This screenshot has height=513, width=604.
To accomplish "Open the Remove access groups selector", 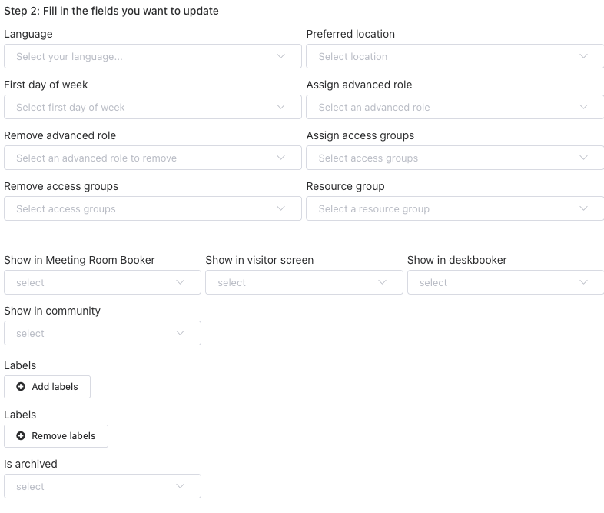I will 152,208.
